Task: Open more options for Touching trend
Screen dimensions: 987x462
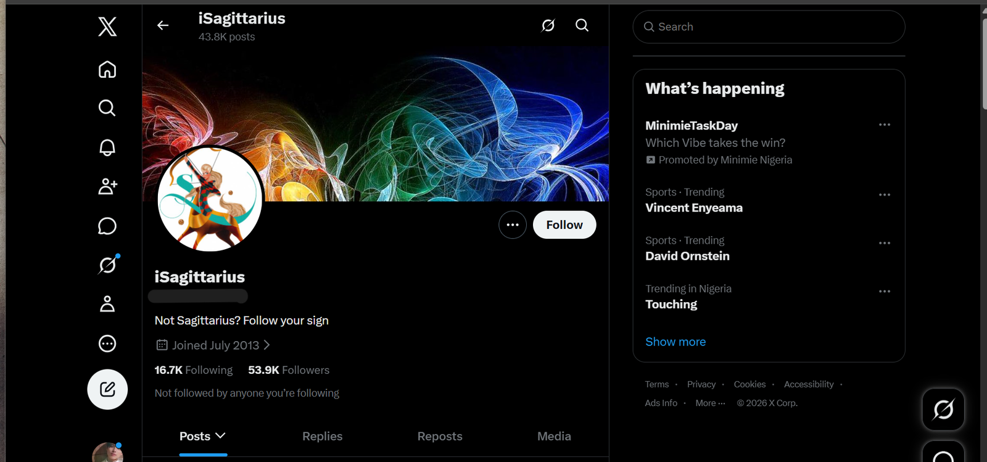Action: click(x=885, y=291)
